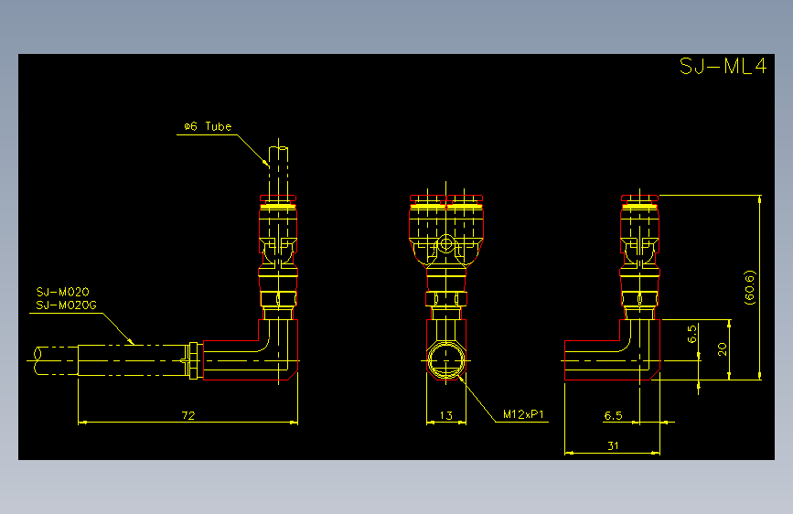Select the 72 length dimension

188,415
